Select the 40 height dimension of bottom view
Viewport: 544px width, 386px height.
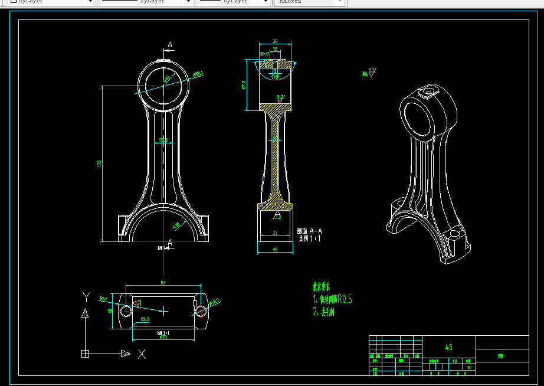(x=110, y=312)
